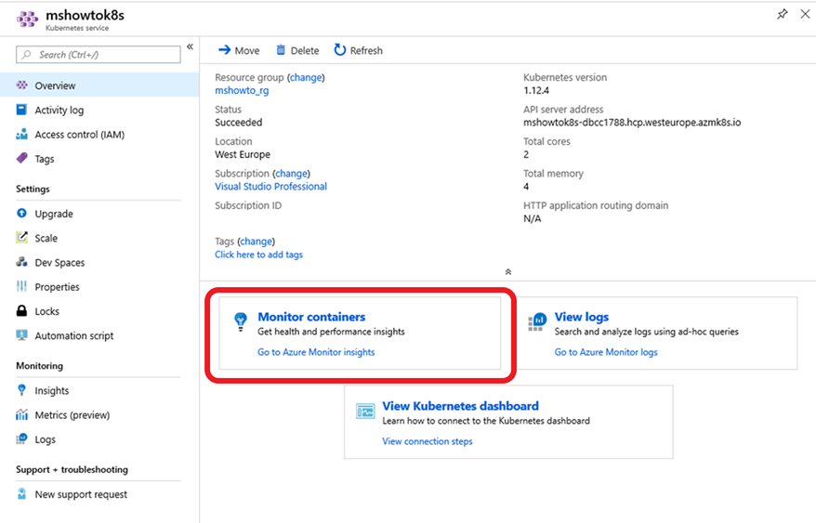Screen dimensions: 816x523
Task: Click the Locks padlock icon
Action: click(x=22, y=310)
